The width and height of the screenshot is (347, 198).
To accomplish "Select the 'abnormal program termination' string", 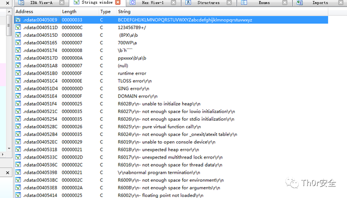I will pyautogui.click(x=159, y=173).
